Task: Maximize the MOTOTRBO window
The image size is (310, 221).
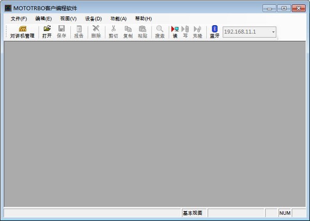Action: tap(284, 8)
